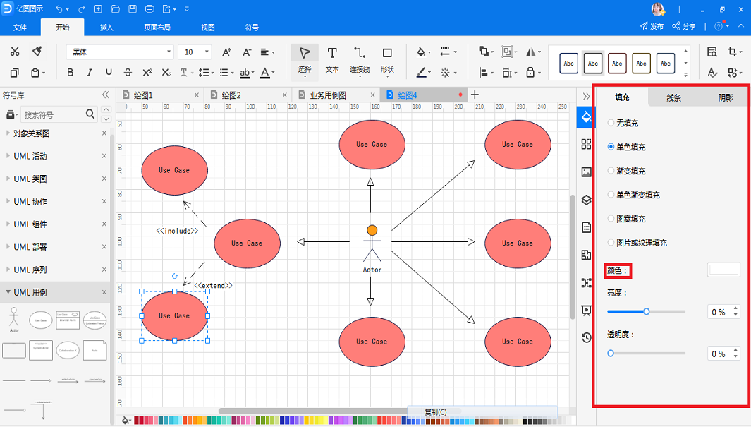Open the Insert (插入) ribbon tab

(106, 28)
